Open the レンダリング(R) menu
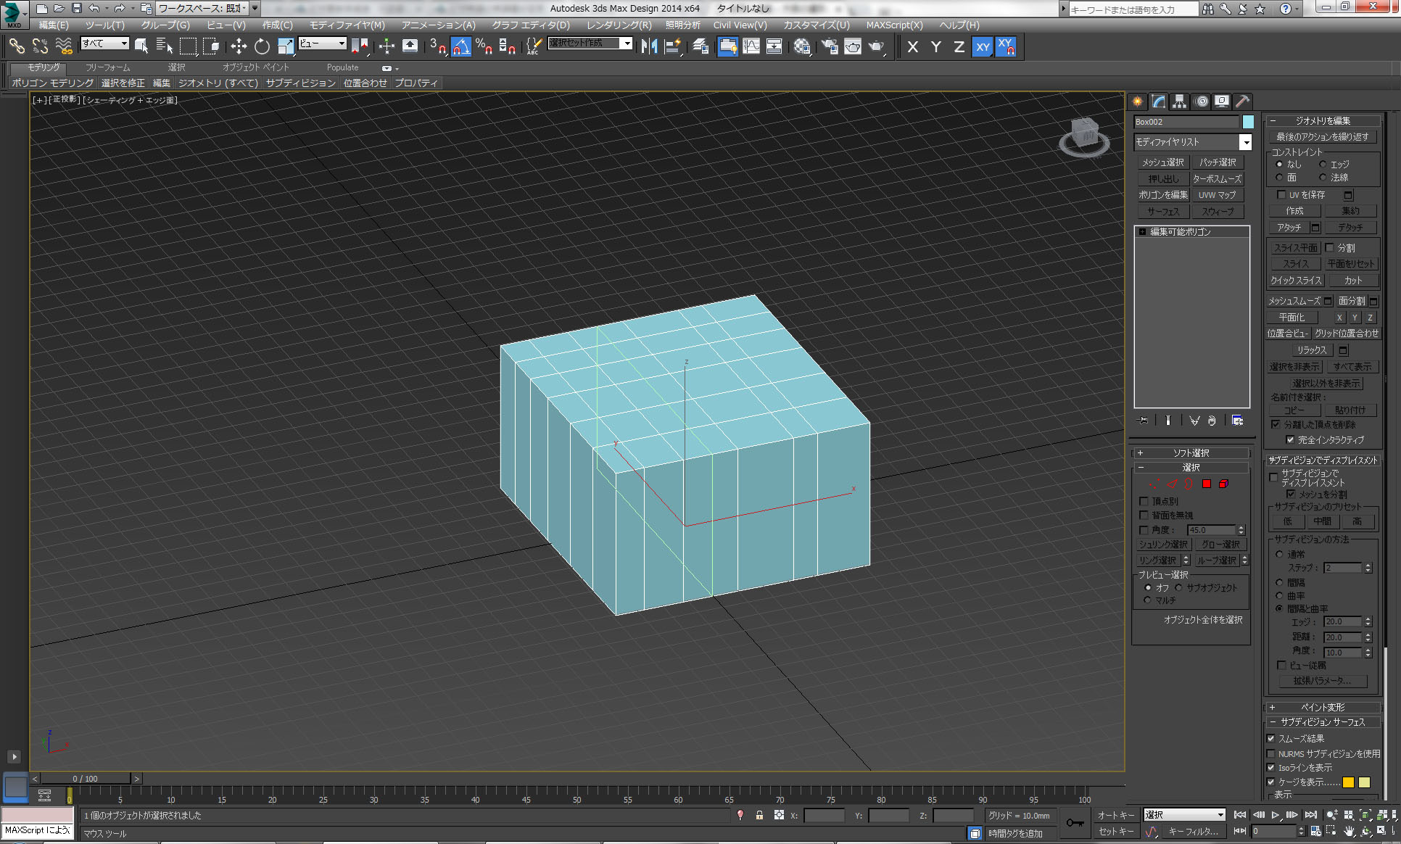The height and width of the screenshot is (844, 1401). tap(619, 25)
